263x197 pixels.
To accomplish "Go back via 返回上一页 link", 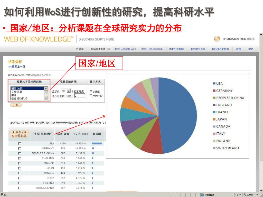I will pos(17,66).
